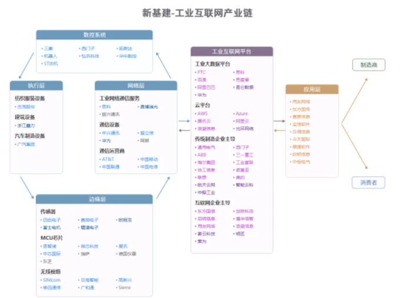Click 中国电信 in the 网络层 box

coord(148,167)
